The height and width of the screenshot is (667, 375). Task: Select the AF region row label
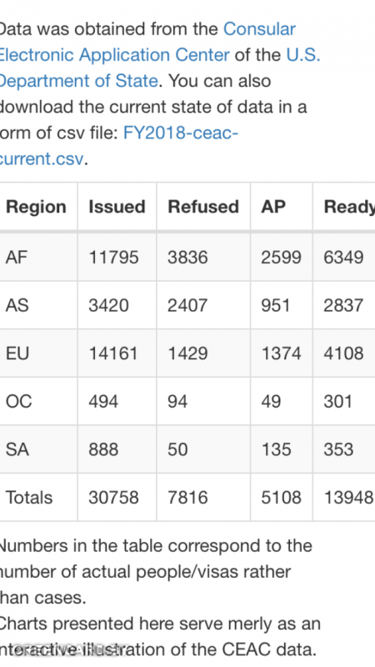pos(17,258)
